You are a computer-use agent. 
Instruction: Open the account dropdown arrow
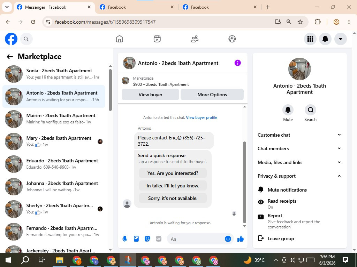point(340,39)
